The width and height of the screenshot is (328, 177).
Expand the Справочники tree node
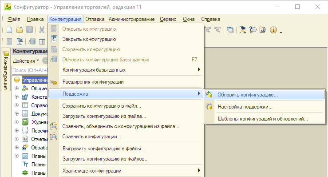click(16, 105)
